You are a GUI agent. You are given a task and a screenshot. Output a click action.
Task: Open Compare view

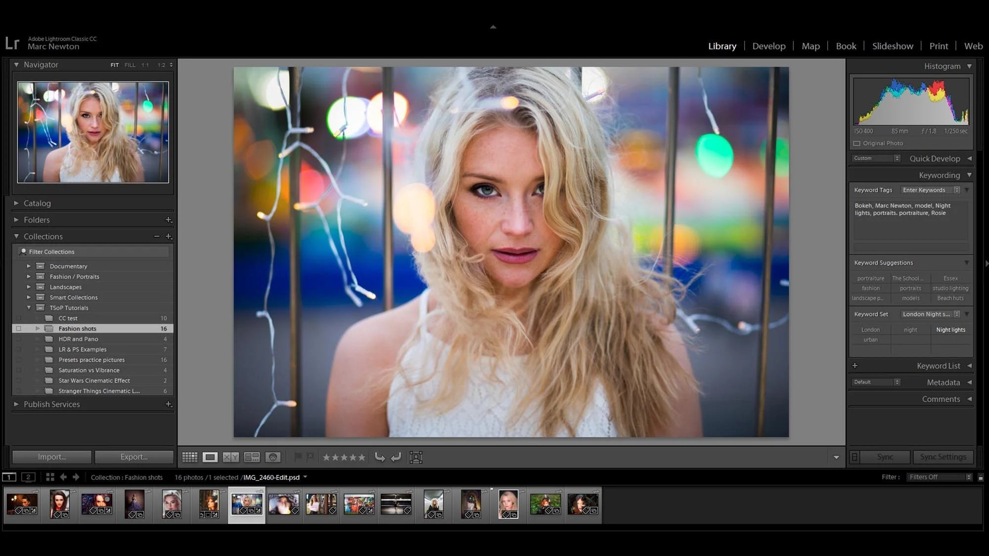tap(230, 457)
